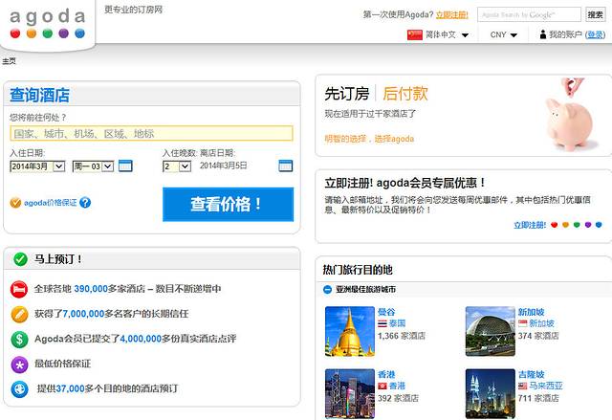612x420 pixels.
Task: Click the 1,366 家酒店 text
Action: pyautogui.click(x=402, y=336)
